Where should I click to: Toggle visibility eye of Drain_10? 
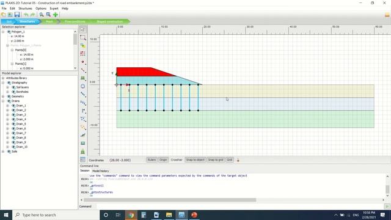pos(13,147)
